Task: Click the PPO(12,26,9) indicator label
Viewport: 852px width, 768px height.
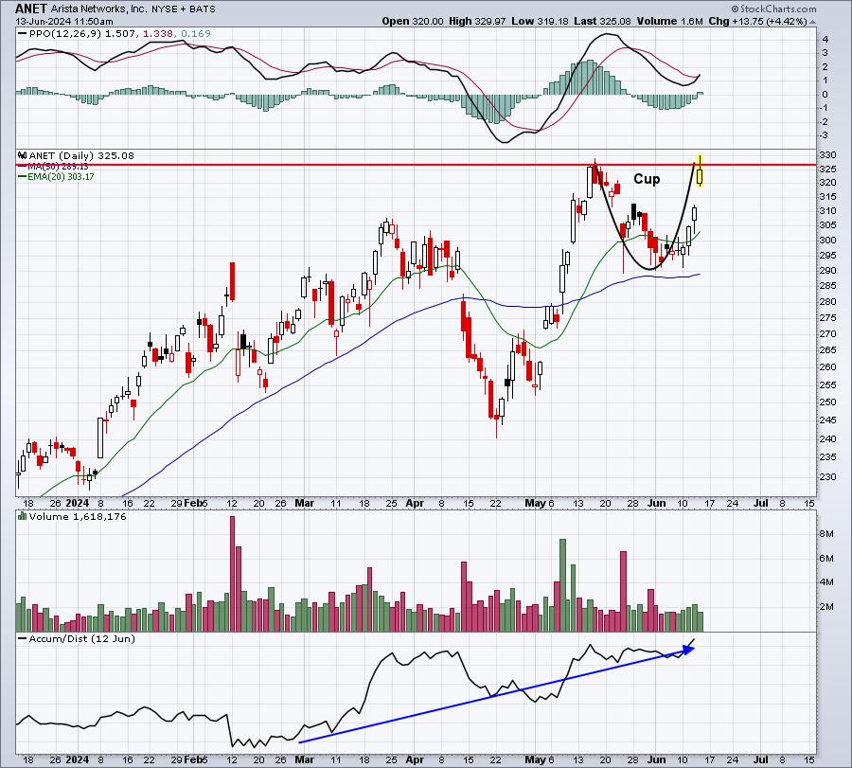Action: pos(65,34)
